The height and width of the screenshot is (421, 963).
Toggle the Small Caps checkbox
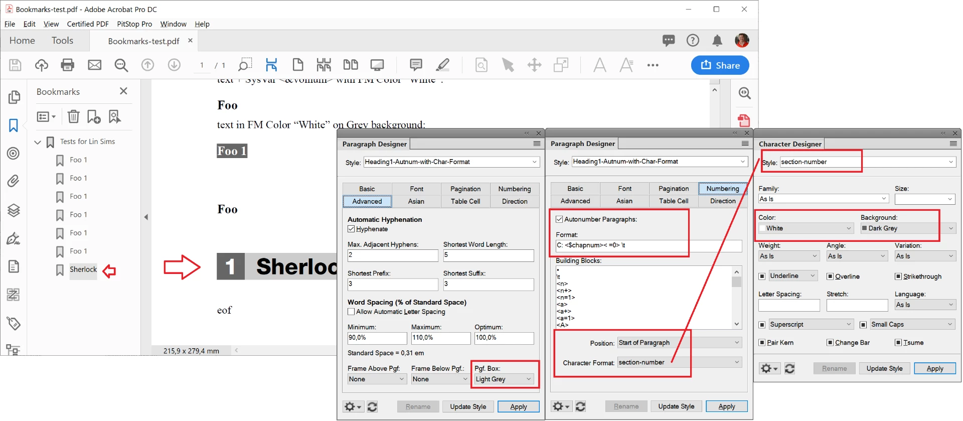coord(863,325)
